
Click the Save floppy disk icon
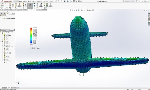(65, 1)
